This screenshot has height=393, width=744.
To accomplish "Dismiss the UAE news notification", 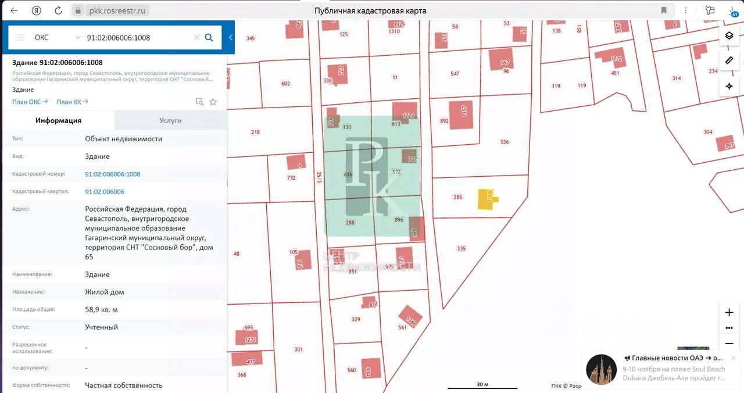I will point(733,358).
